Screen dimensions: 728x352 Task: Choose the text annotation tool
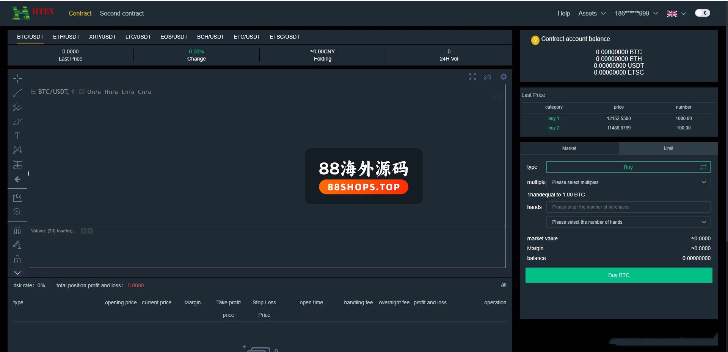[x=17, y=136]
